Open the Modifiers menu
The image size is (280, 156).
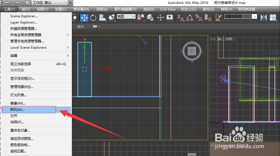pyautogui.click(x=81, y=9)
